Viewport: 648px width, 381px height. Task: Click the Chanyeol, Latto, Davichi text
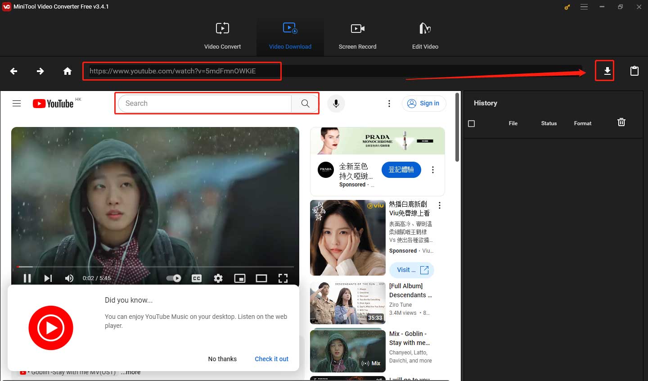coord(410,357)
